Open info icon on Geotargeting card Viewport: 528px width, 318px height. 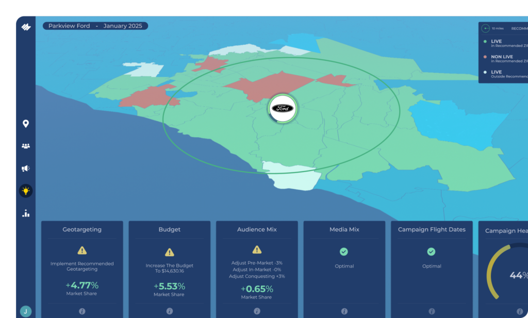pos(82,311)
